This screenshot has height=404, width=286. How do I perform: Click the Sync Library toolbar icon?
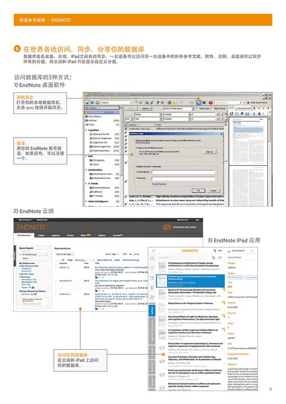[199, 103]
